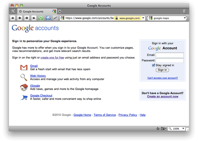Image resolution: width=198 pixels, height=141 pixels.
Task: Click the address bar site favicon
Action: (x=62, y=18)
